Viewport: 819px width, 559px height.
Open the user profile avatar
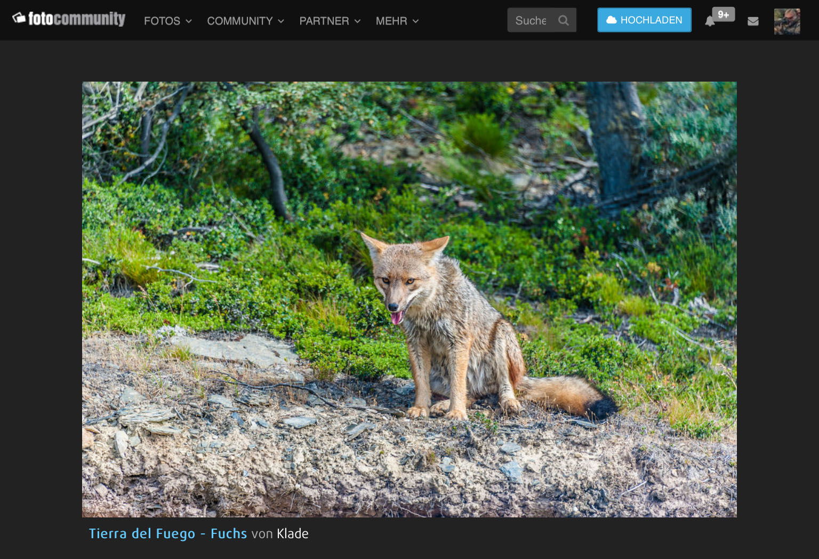787,21
